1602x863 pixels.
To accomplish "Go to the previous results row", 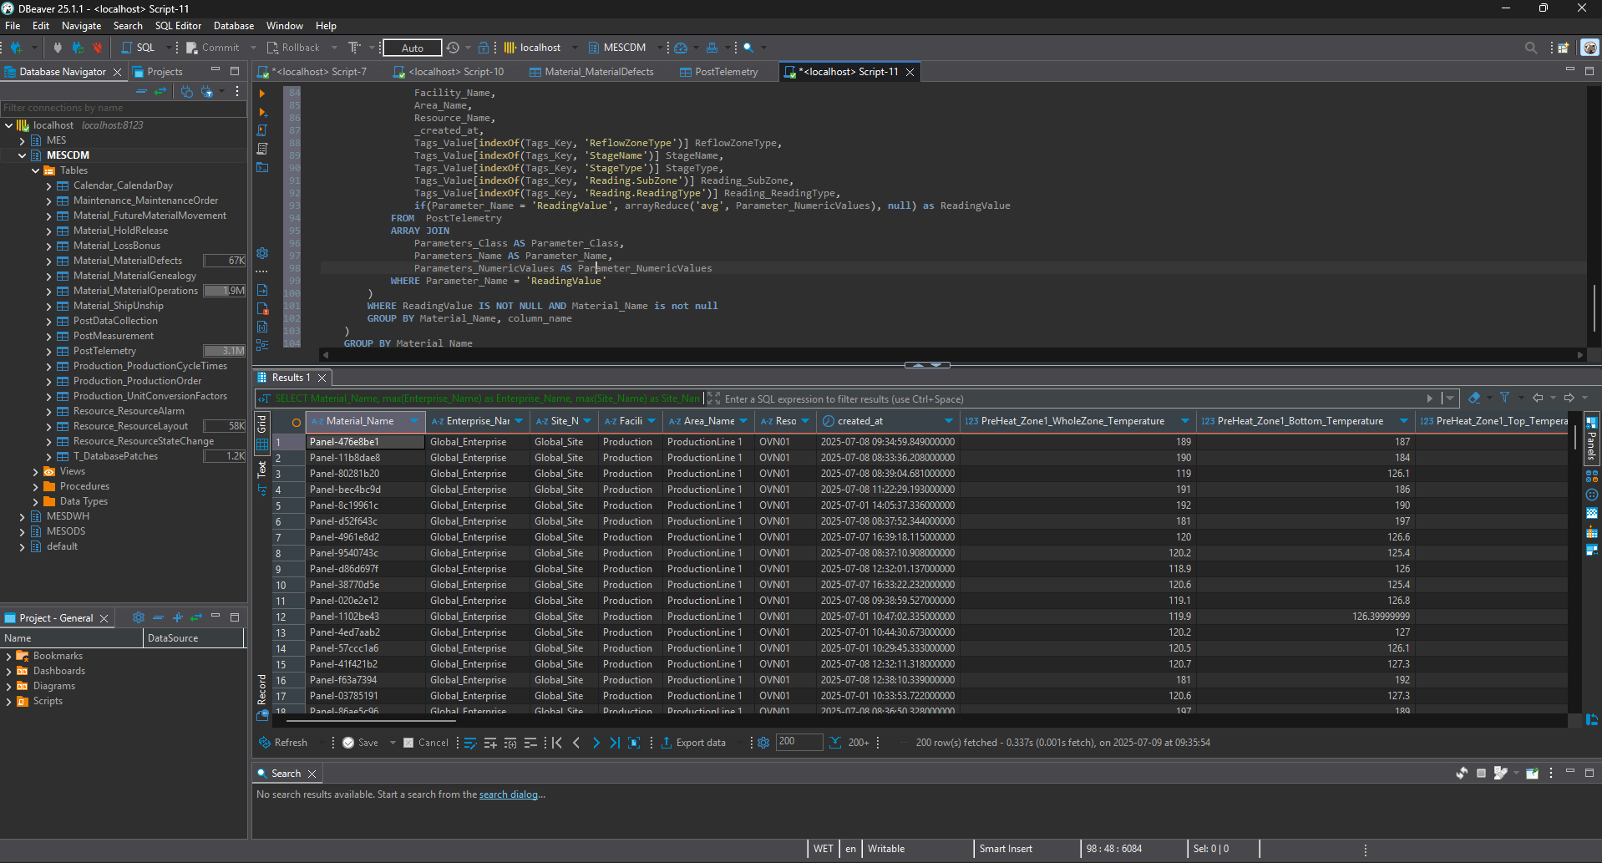I will [x=576, y=743].
